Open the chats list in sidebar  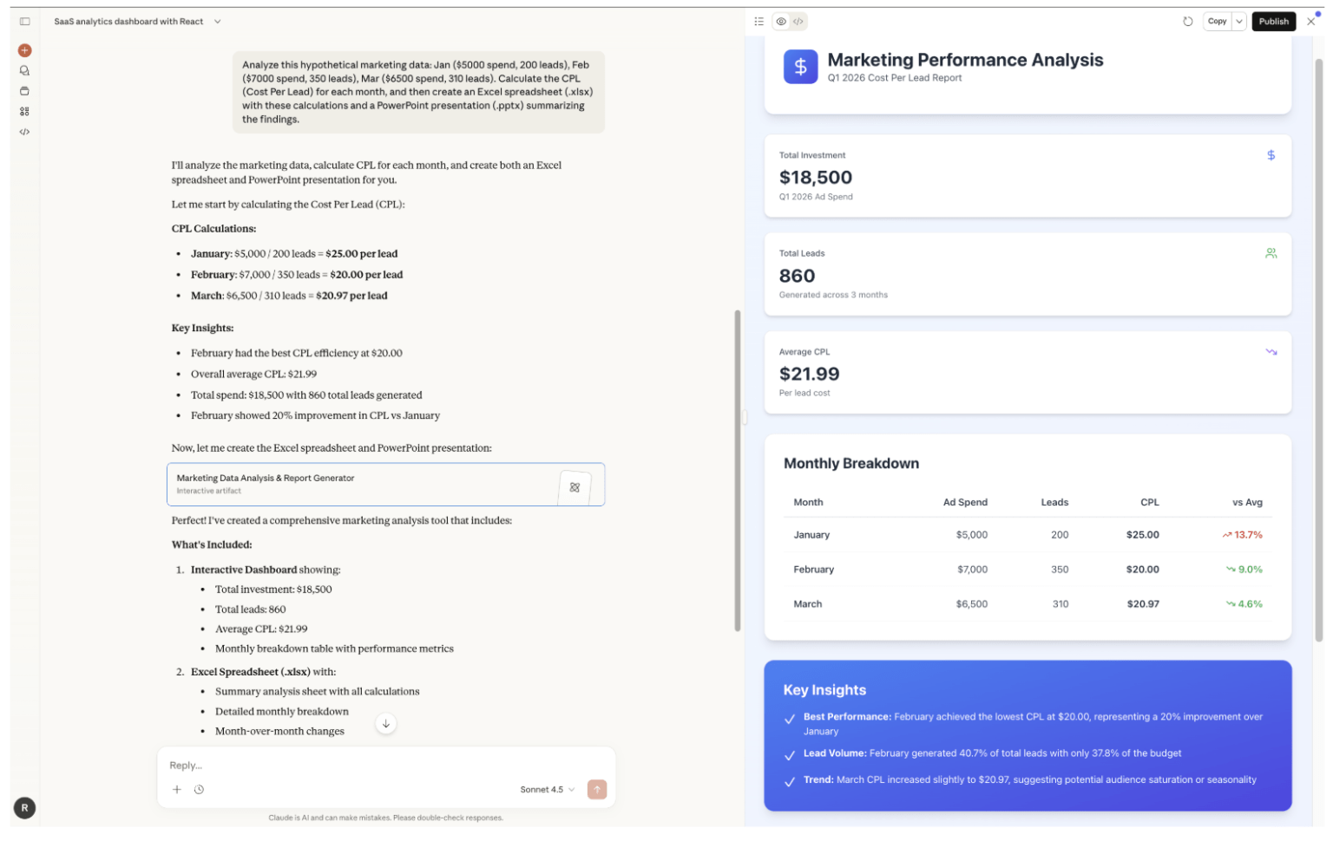point(24,71)
